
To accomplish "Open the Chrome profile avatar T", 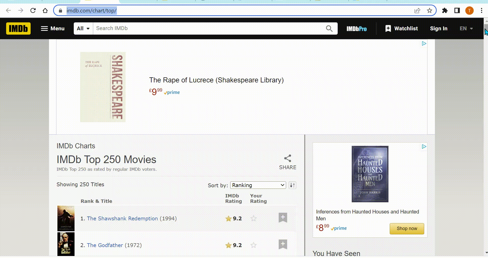I will point(469,10).
